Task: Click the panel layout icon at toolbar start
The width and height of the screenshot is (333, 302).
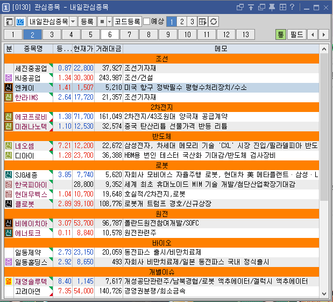Action: coord(9,22)
